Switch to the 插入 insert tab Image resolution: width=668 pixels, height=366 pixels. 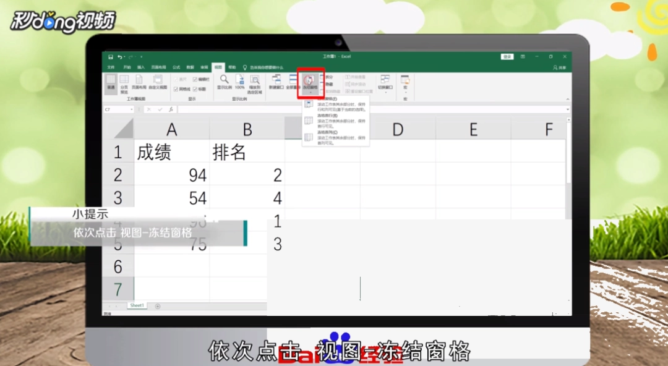tap(140, 67)
